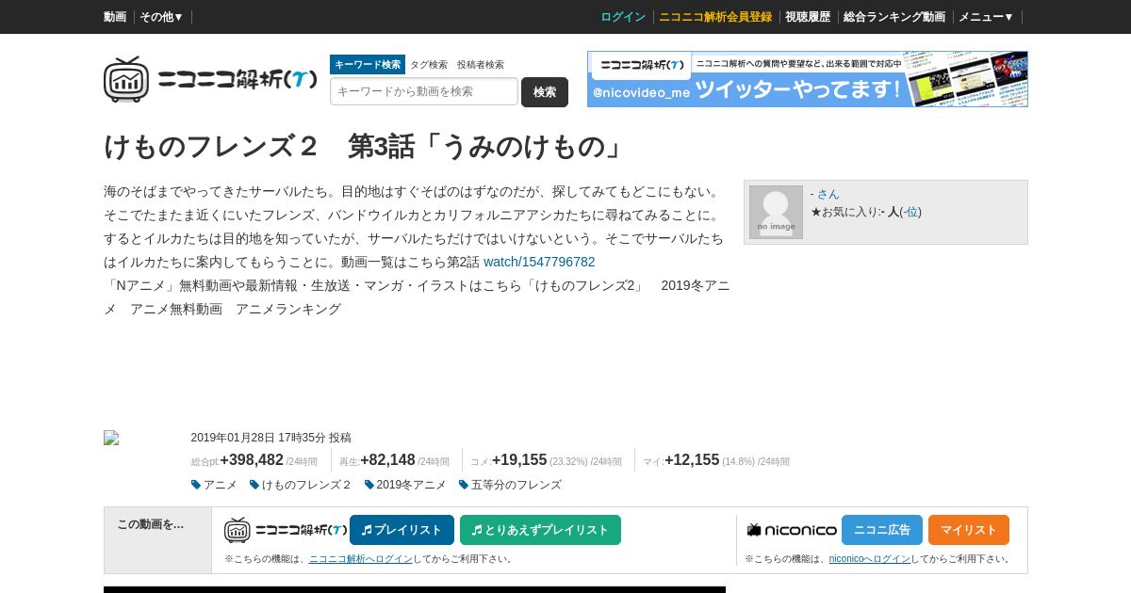Click the 2019年01月28日 17時35分 投稿 text
This screenshot has width=1131, height=593.
(271, 438)
